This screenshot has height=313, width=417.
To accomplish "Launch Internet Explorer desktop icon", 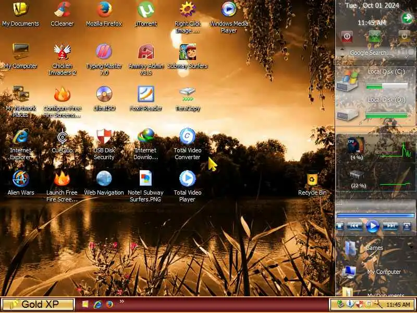I will click(x=20, y=144).
